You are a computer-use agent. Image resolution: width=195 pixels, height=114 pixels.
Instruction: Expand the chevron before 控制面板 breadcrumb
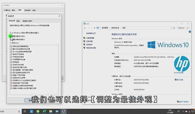[x=100, y=28]
